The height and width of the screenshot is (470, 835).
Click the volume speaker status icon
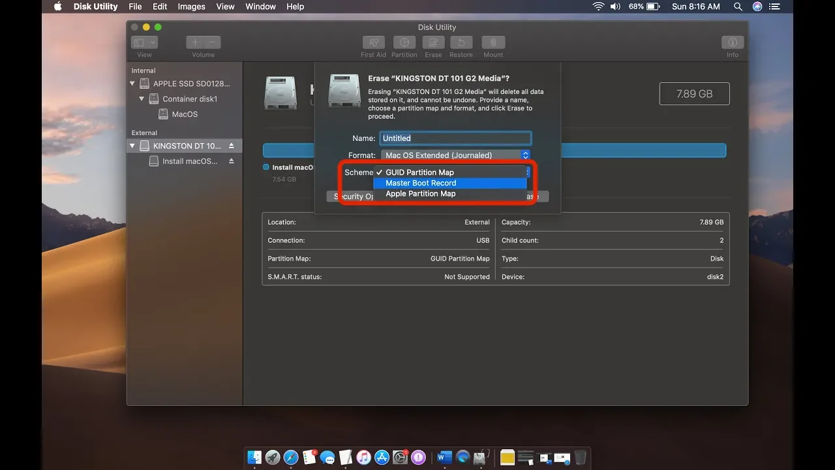(616, 7)
